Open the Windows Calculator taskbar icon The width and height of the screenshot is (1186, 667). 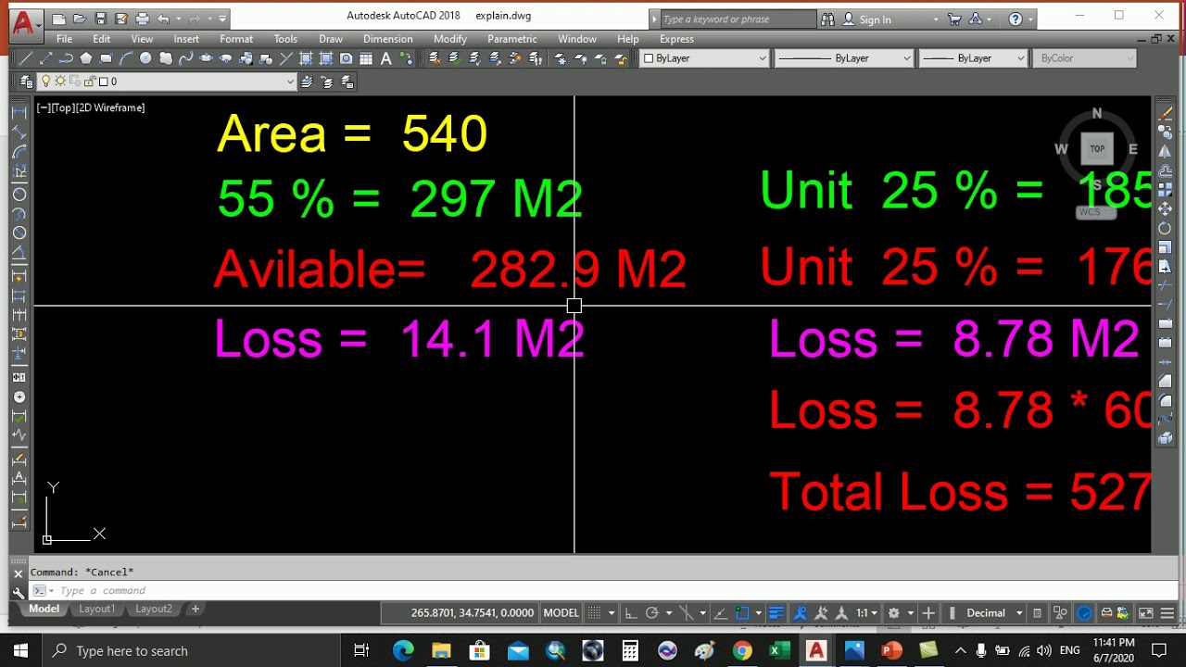pos(630,650)
